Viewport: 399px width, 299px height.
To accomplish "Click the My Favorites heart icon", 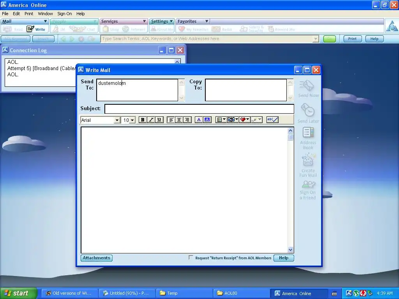I will (x=182, y=29).
